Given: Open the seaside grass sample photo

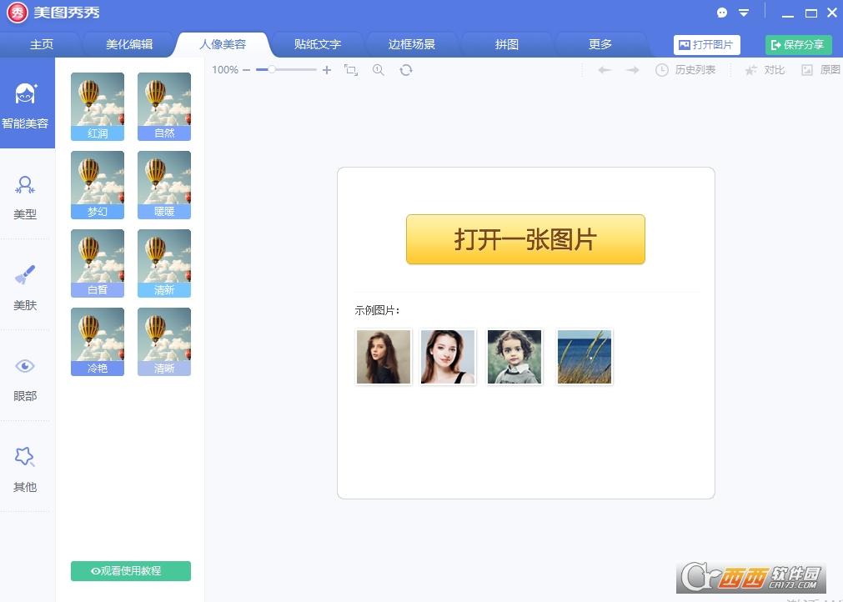Looking at the screenshot, I should point(585,357).
